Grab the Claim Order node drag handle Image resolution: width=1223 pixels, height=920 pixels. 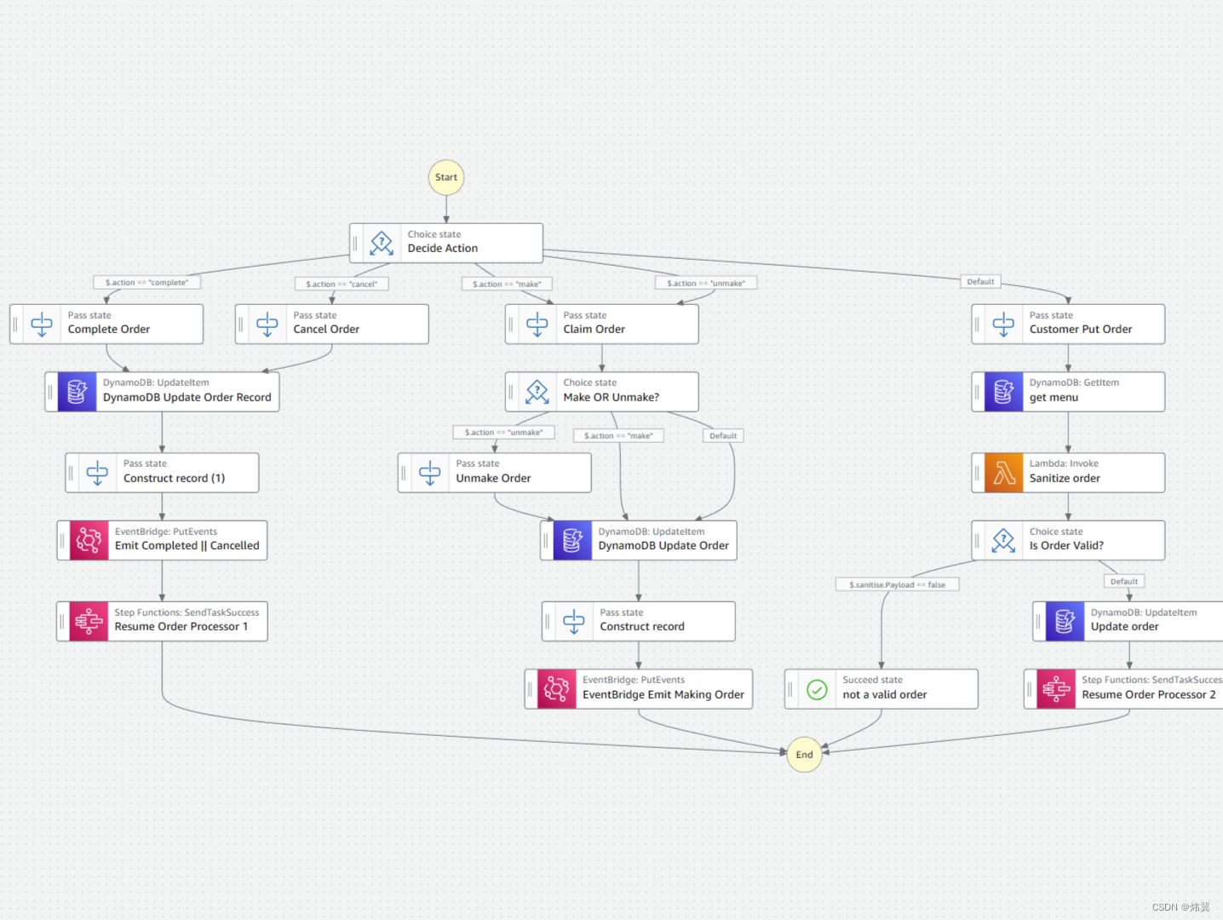pos(512,324)
